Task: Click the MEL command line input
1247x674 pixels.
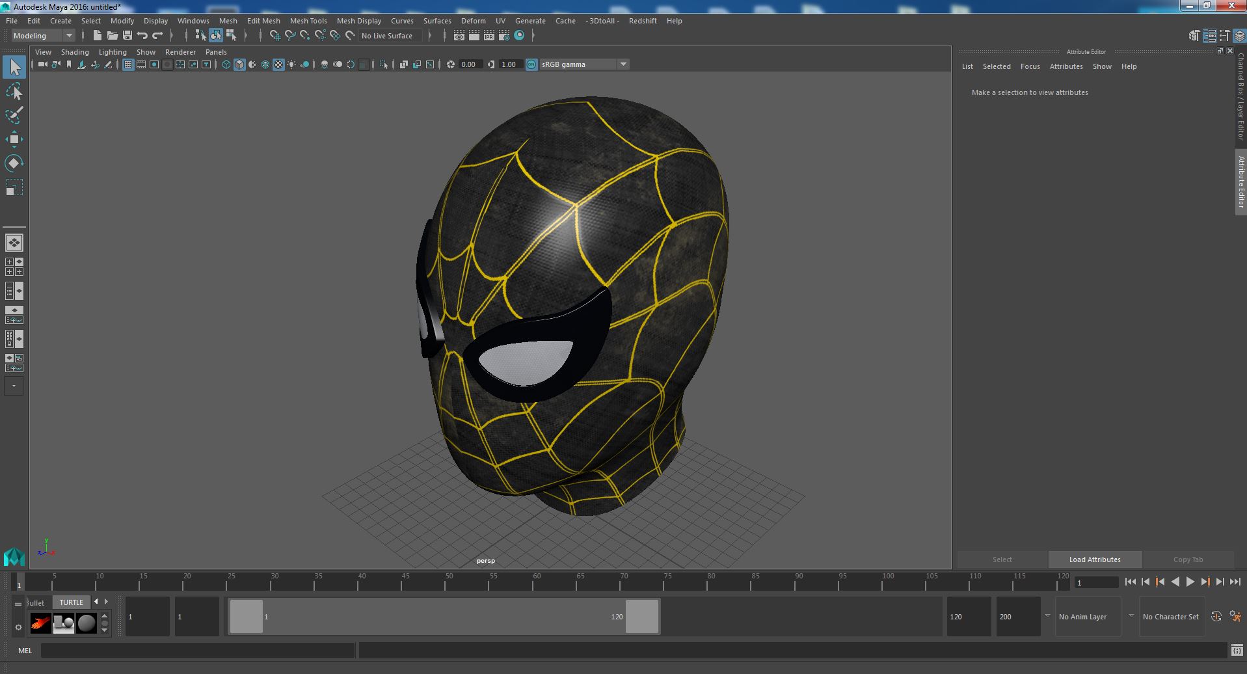Action: pyautogui.click(x=198, y=650)
